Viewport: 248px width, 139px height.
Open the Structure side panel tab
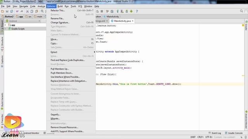2,44
